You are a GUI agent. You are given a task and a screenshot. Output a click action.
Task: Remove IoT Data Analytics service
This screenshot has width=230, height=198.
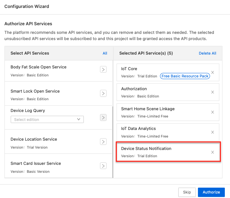click(212, 132)
